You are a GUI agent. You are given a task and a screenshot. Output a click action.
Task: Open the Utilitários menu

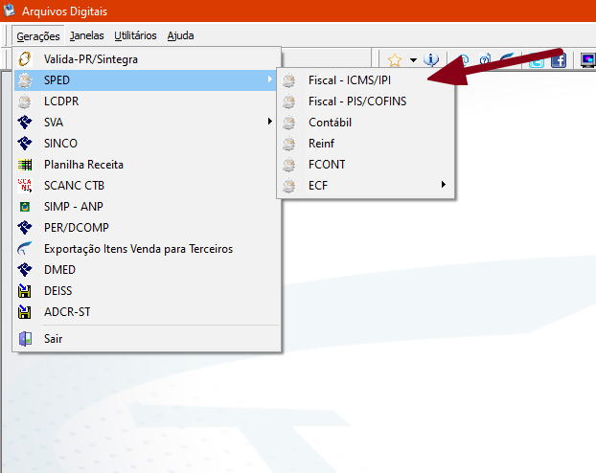click(135, 35)
